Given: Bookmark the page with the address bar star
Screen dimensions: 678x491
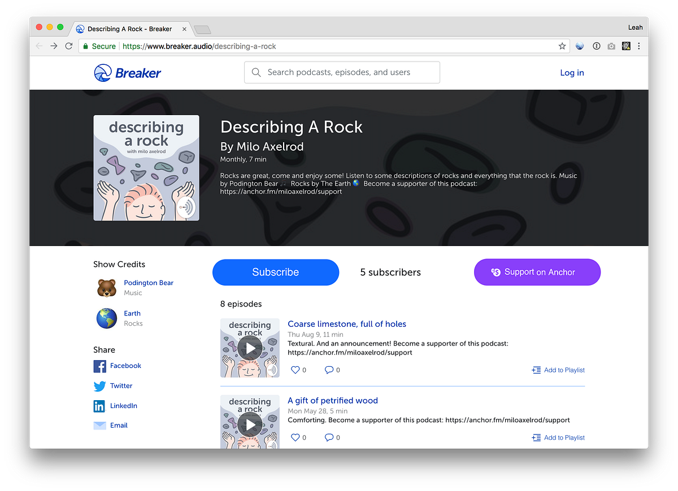Looking at the screenshot, I should (562, 46).
